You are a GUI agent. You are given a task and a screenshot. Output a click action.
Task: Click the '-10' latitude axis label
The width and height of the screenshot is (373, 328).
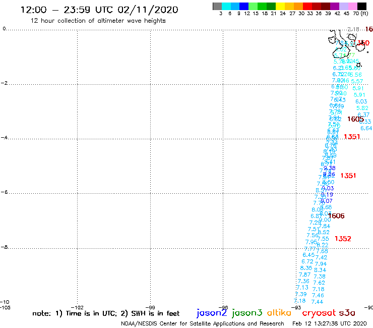tap(5, 302)
